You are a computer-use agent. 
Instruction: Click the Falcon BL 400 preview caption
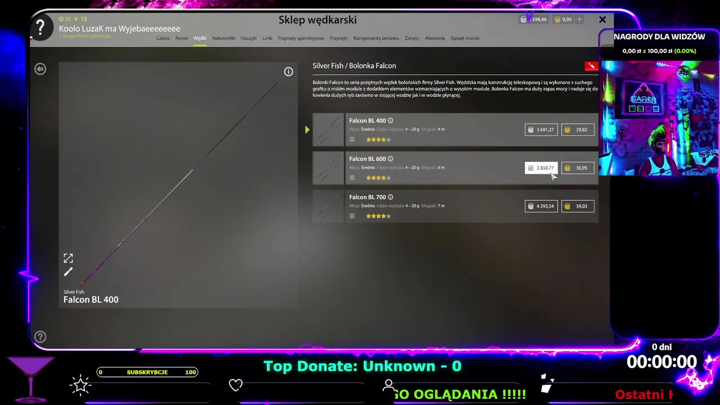tap(91, 300)
